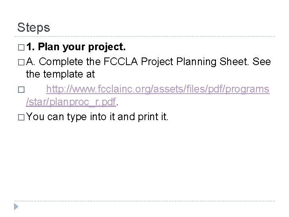Click the blue triangle arrow at slide bottom

(x=16, y=207)
